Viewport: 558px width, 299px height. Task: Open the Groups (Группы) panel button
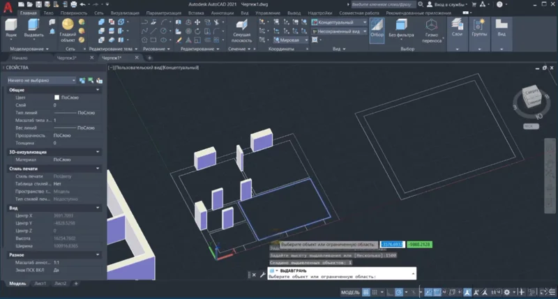pyautogui.click(x=480, y=28)
